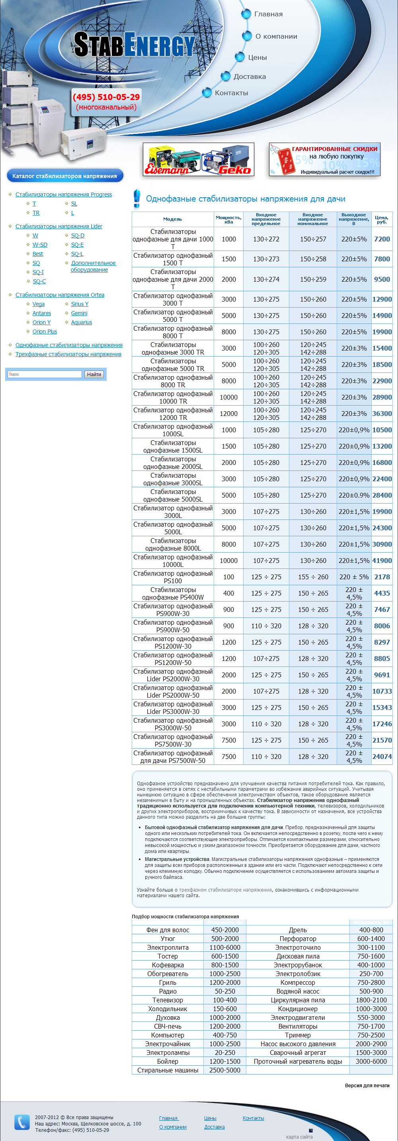Open the Lider Best series link

(38, 254)
